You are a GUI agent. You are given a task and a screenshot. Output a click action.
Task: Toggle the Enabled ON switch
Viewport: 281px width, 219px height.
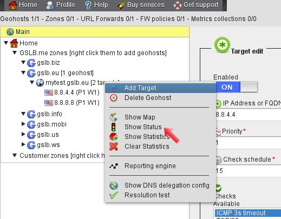(237, 87)
